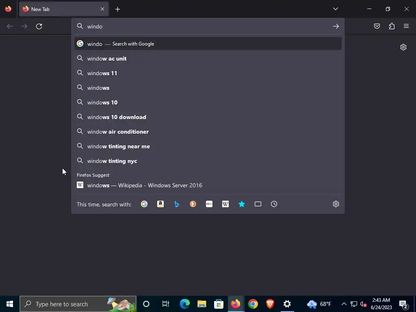Open Microsoft Store from taskbar

(x=219, y=304)
